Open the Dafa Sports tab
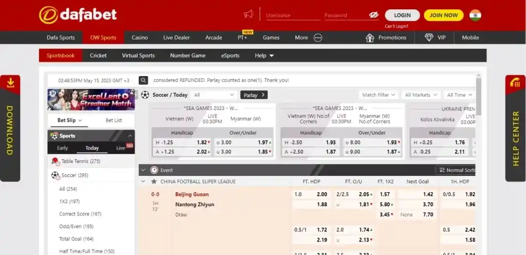 click(x=61, y=38)
